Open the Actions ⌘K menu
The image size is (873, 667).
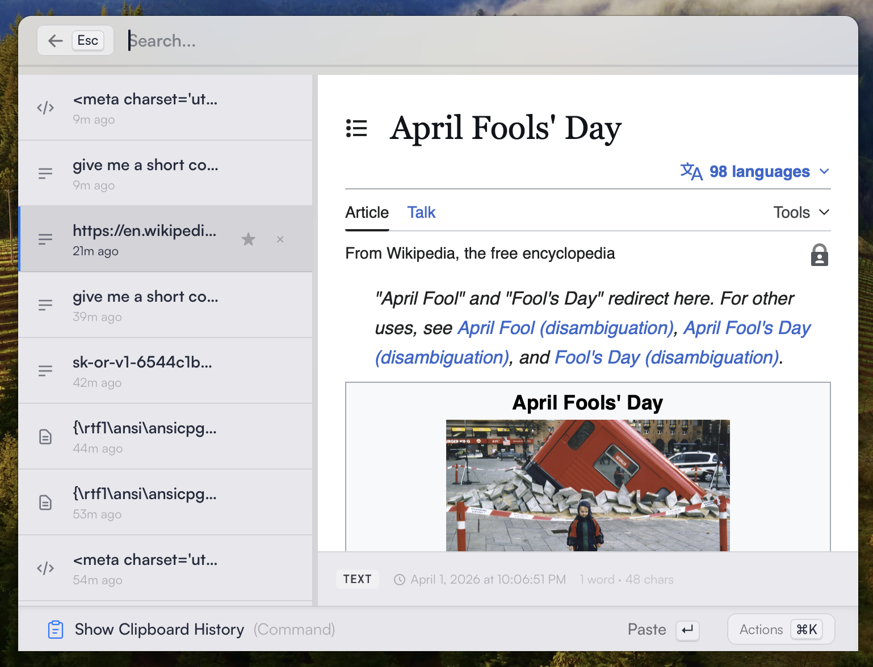point(781,629)
